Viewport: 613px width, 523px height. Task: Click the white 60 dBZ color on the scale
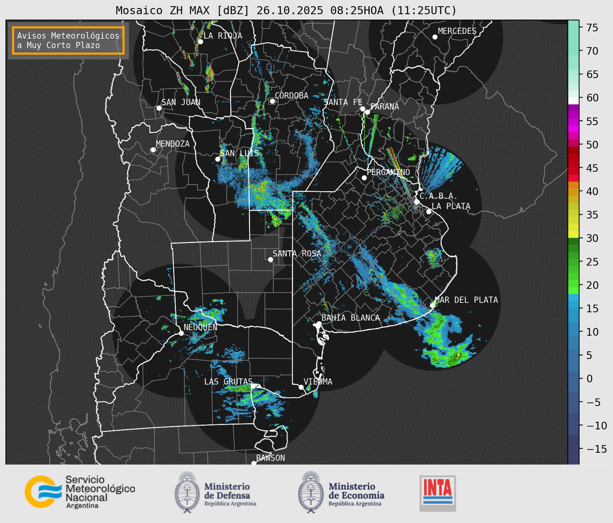573,101
